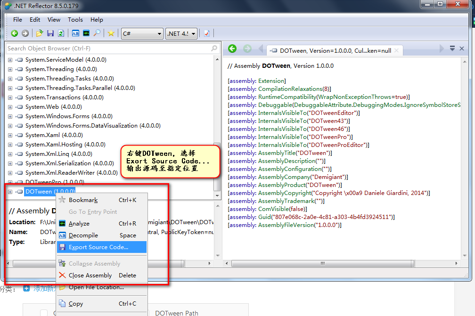Click the Open Assembly folder icon
Screen dimensions: 475x316
[40, 33]
